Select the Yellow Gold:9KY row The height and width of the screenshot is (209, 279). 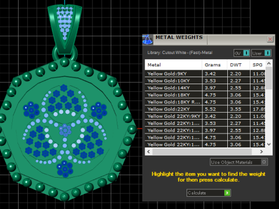205,74
